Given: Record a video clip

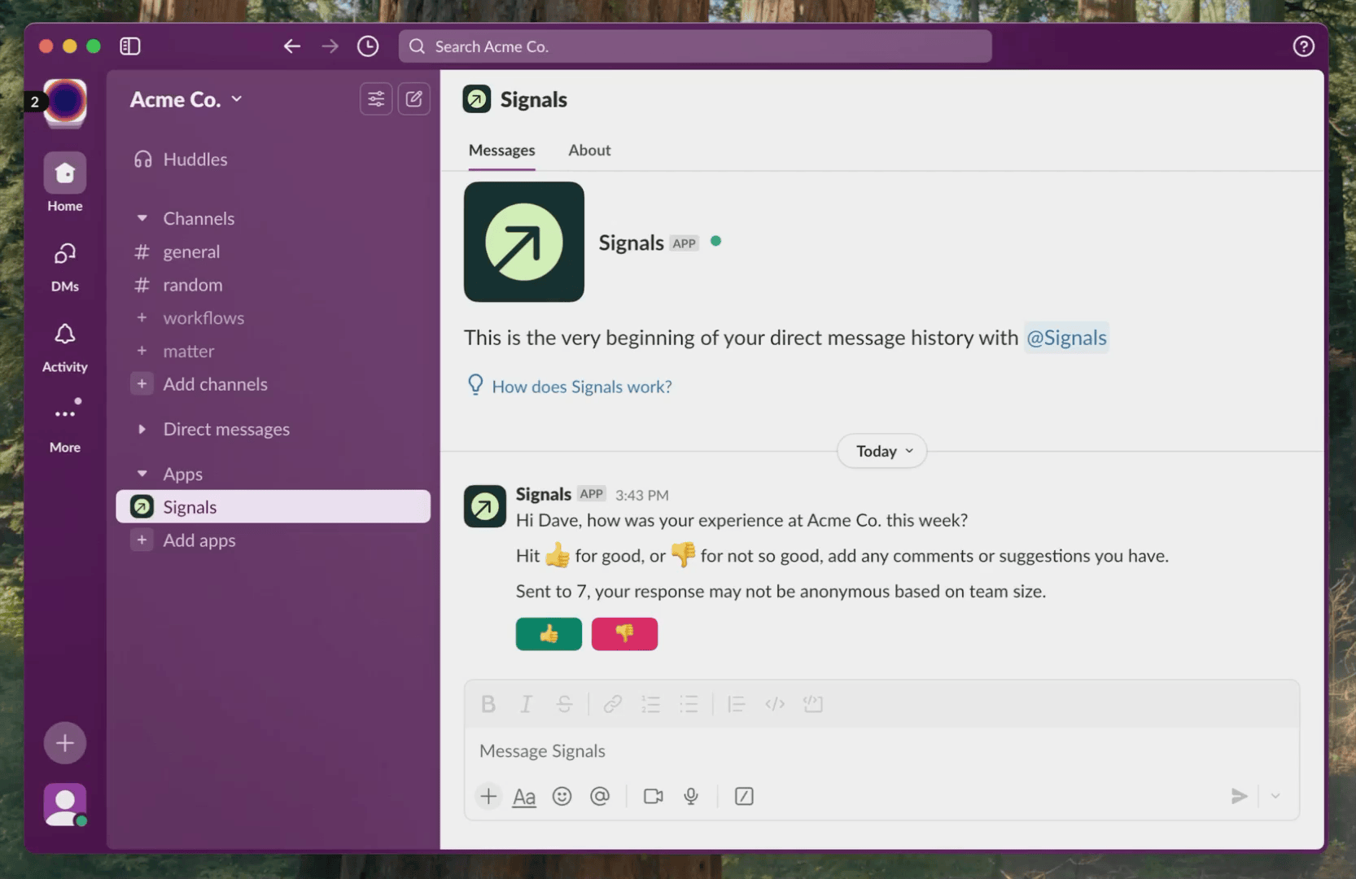Looking at the screenshot, I should 652,796.
